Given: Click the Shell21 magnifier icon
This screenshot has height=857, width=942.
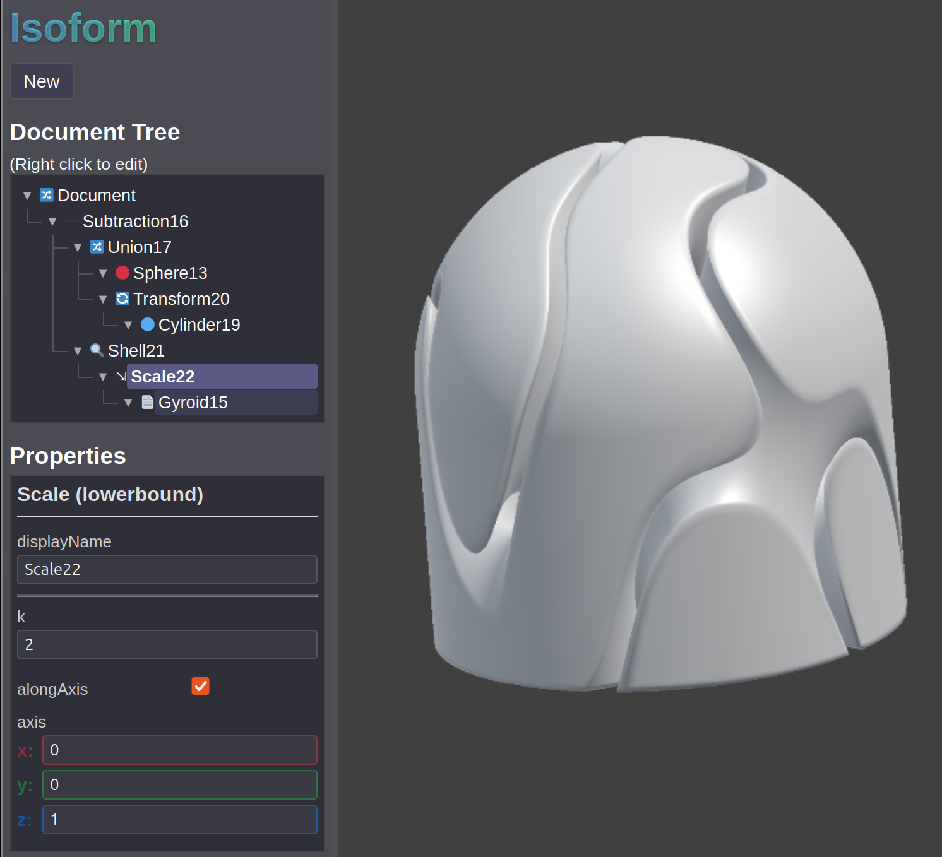Looking at the screenshot, I should tap(97, 350).
